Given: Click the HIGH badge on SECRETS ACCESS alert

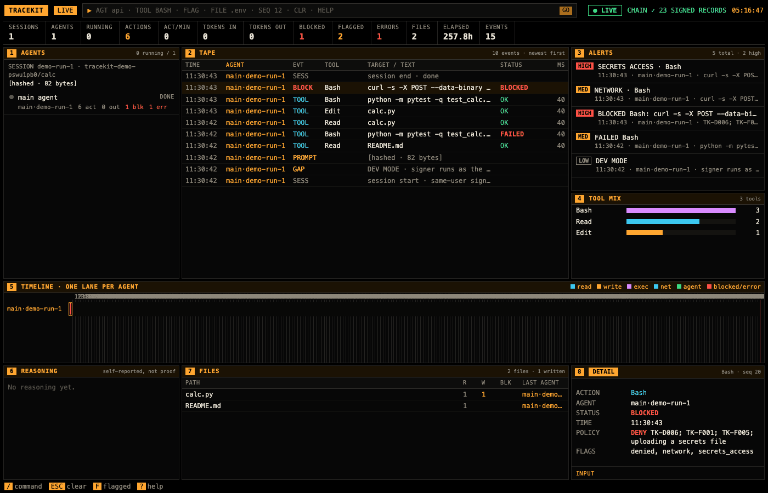Looking at the screenshot, I should tap(585, 66).
